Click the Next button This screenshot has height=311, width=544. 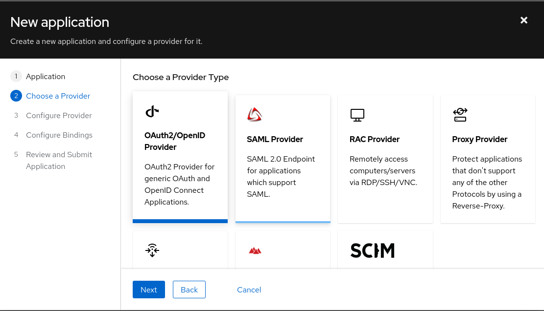pyautogui.click(x=148, y=290)
